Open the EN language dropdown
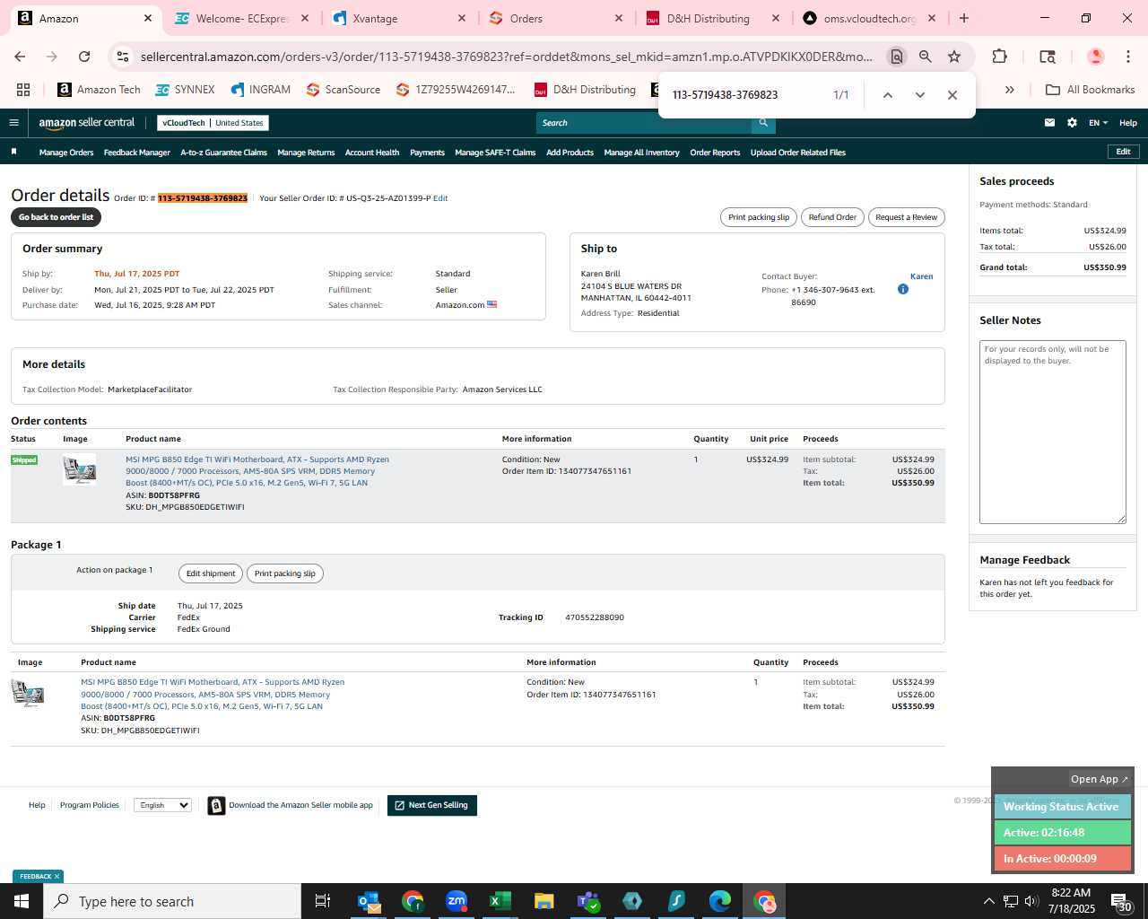The height and width of the screenshot is (919, 1148). tap(1098, 123)
